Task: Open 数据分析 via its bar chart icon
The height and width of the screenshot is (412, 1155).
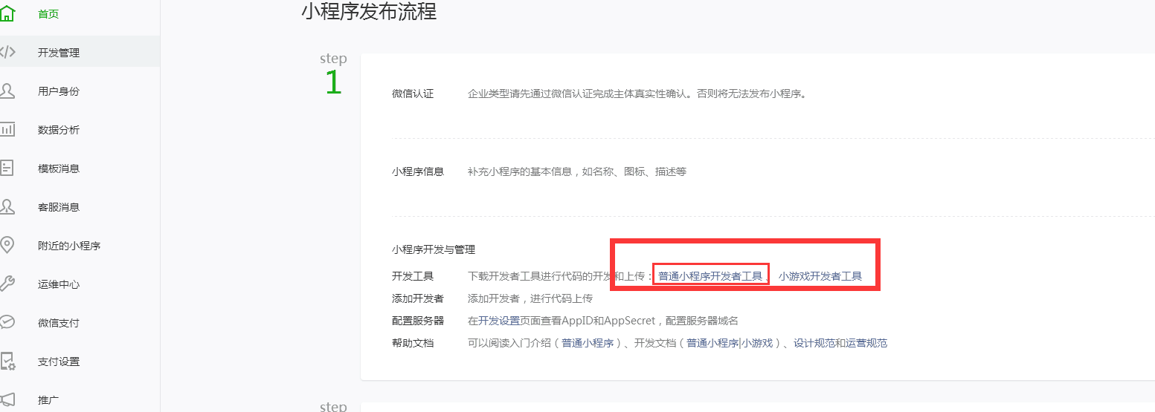Action: 7,130
